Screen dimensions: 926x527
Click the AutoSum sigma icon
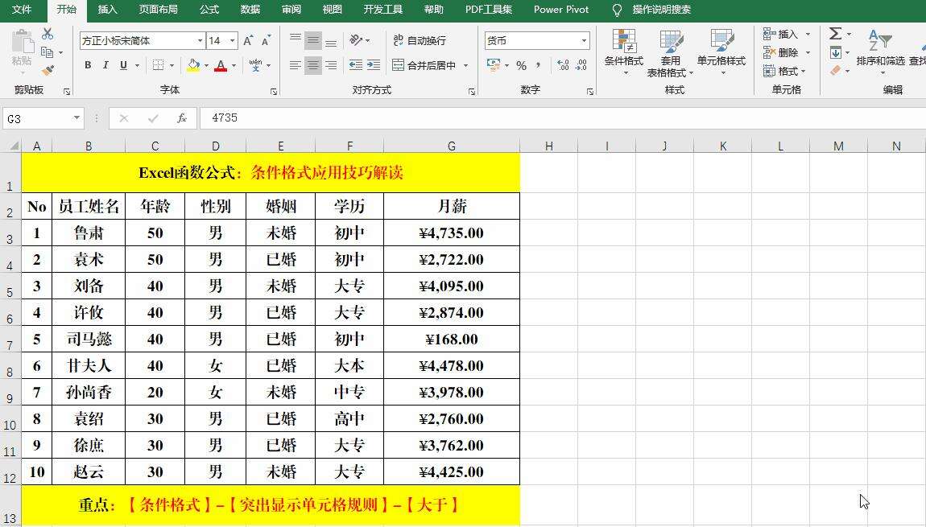pos(835,34)
